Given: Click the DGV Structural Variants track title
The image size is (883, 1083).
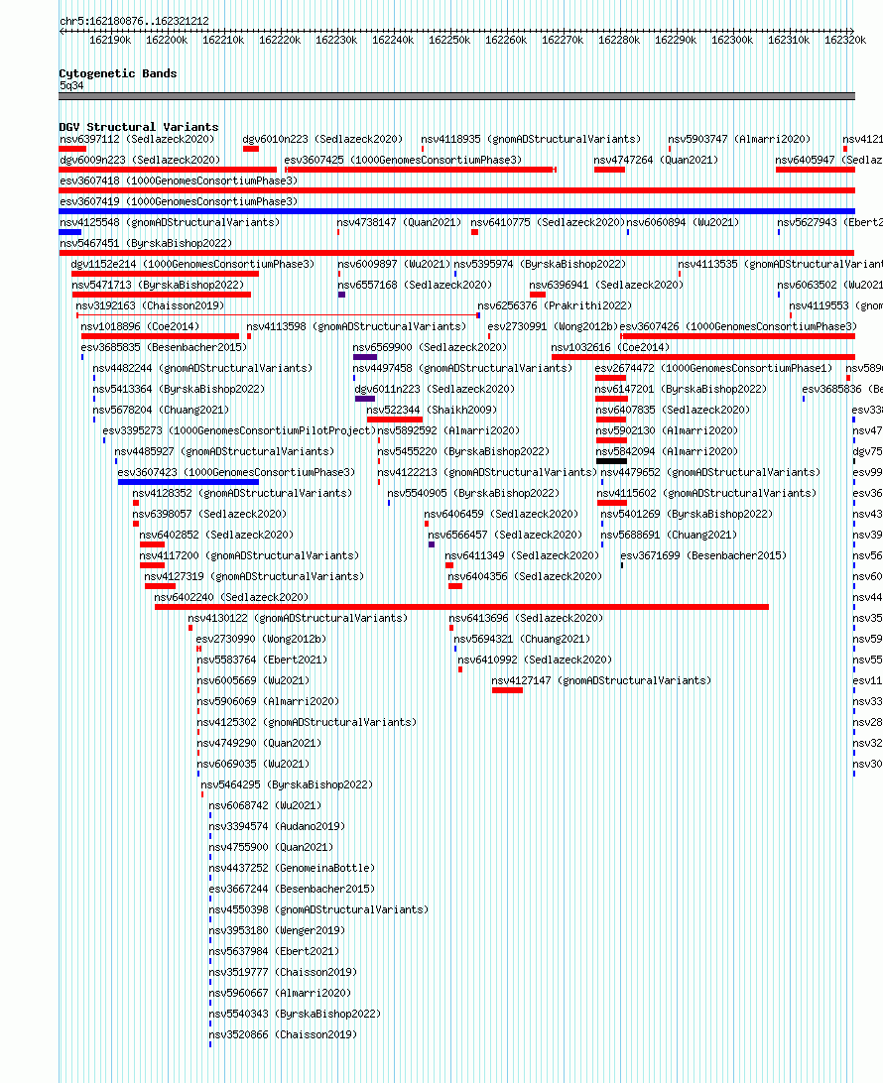Looking at the screenshot, I should tap(139, 127).
